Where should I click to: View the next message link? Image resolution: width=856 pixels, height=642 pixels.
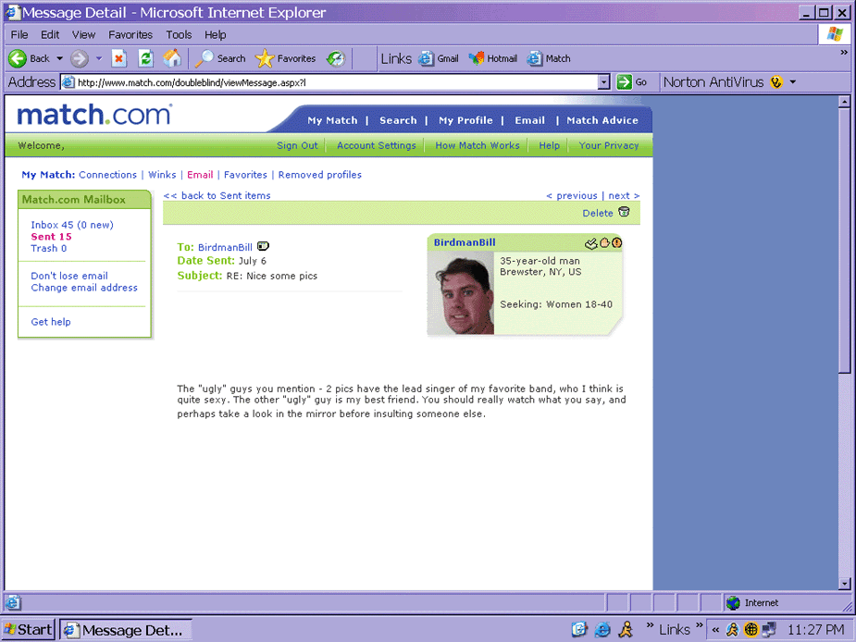(624, 195)
